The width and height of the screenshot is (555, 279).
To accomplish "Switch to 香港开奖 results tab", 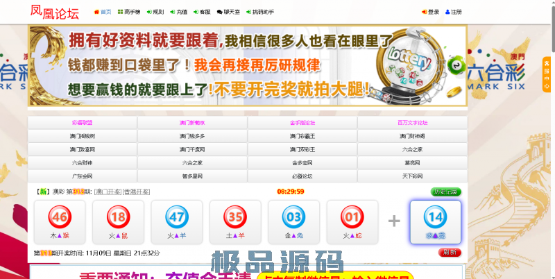I will (x=137, y=192).
